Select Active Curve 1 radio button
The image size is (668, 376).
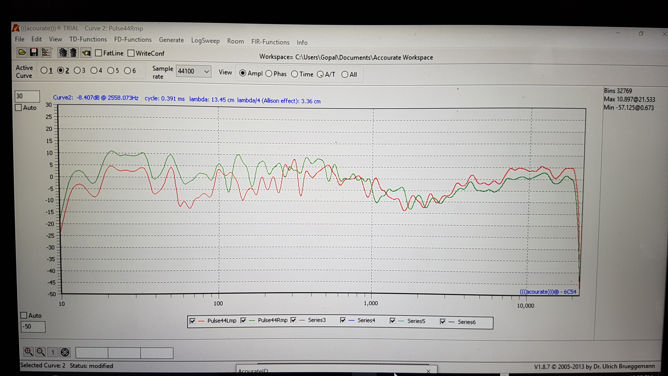point(44,70)
